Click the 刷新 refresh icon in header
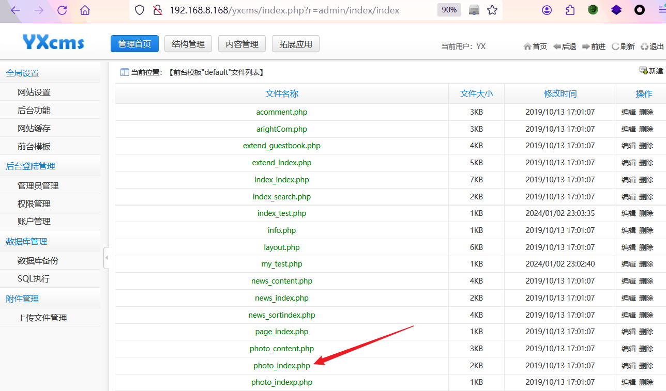 (615, 46)
